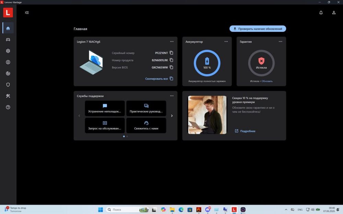Open Microsoft Store from the taskbar

point(190,210)
